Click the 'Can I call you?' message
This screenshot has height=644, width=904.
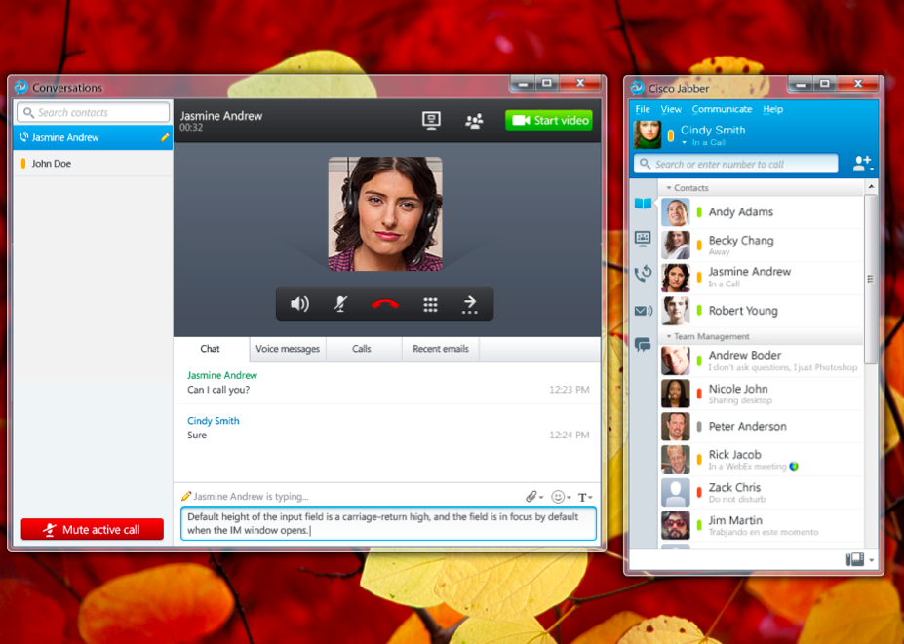coord(218,390)
